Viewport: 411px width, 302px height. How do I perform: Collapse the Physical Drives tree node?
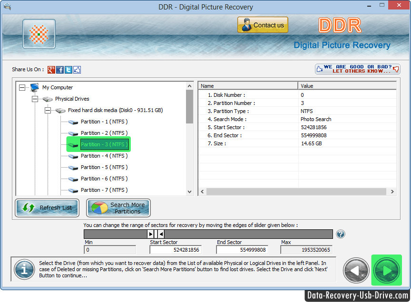tap(35, 99)
